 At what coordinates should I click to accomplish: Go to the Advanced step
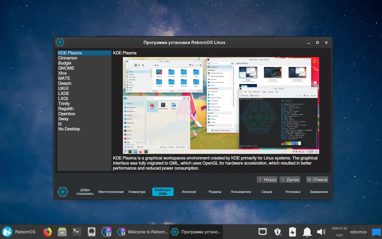(189, 192)
